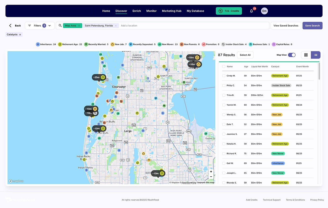Open the Em user avatar
Screen dimensions: 328x208
click(x=264, y=11)
